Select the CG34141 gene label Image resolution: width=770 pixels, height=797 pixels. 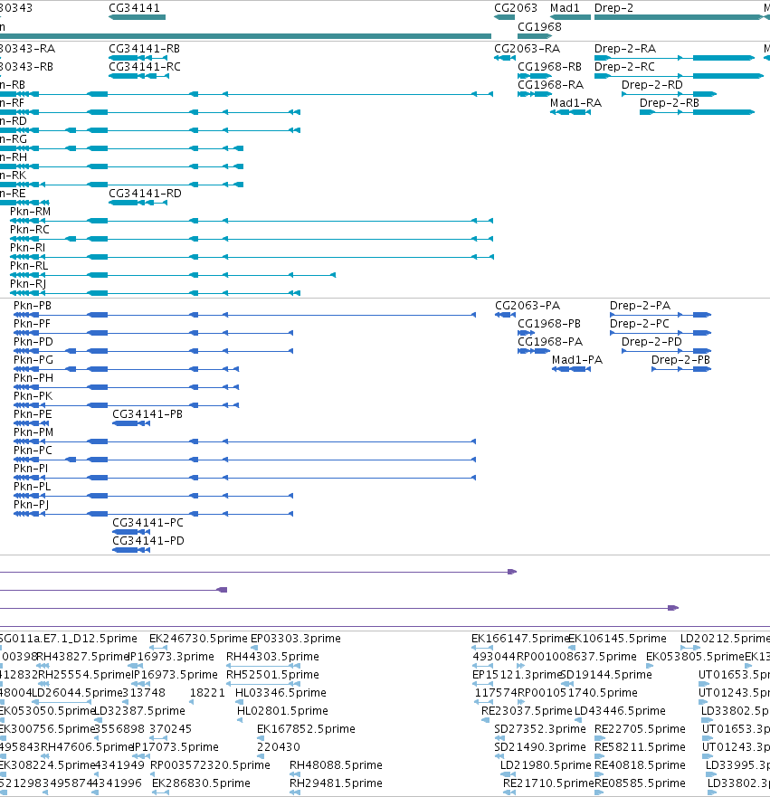pyautogui.click(x=134, y=8)
